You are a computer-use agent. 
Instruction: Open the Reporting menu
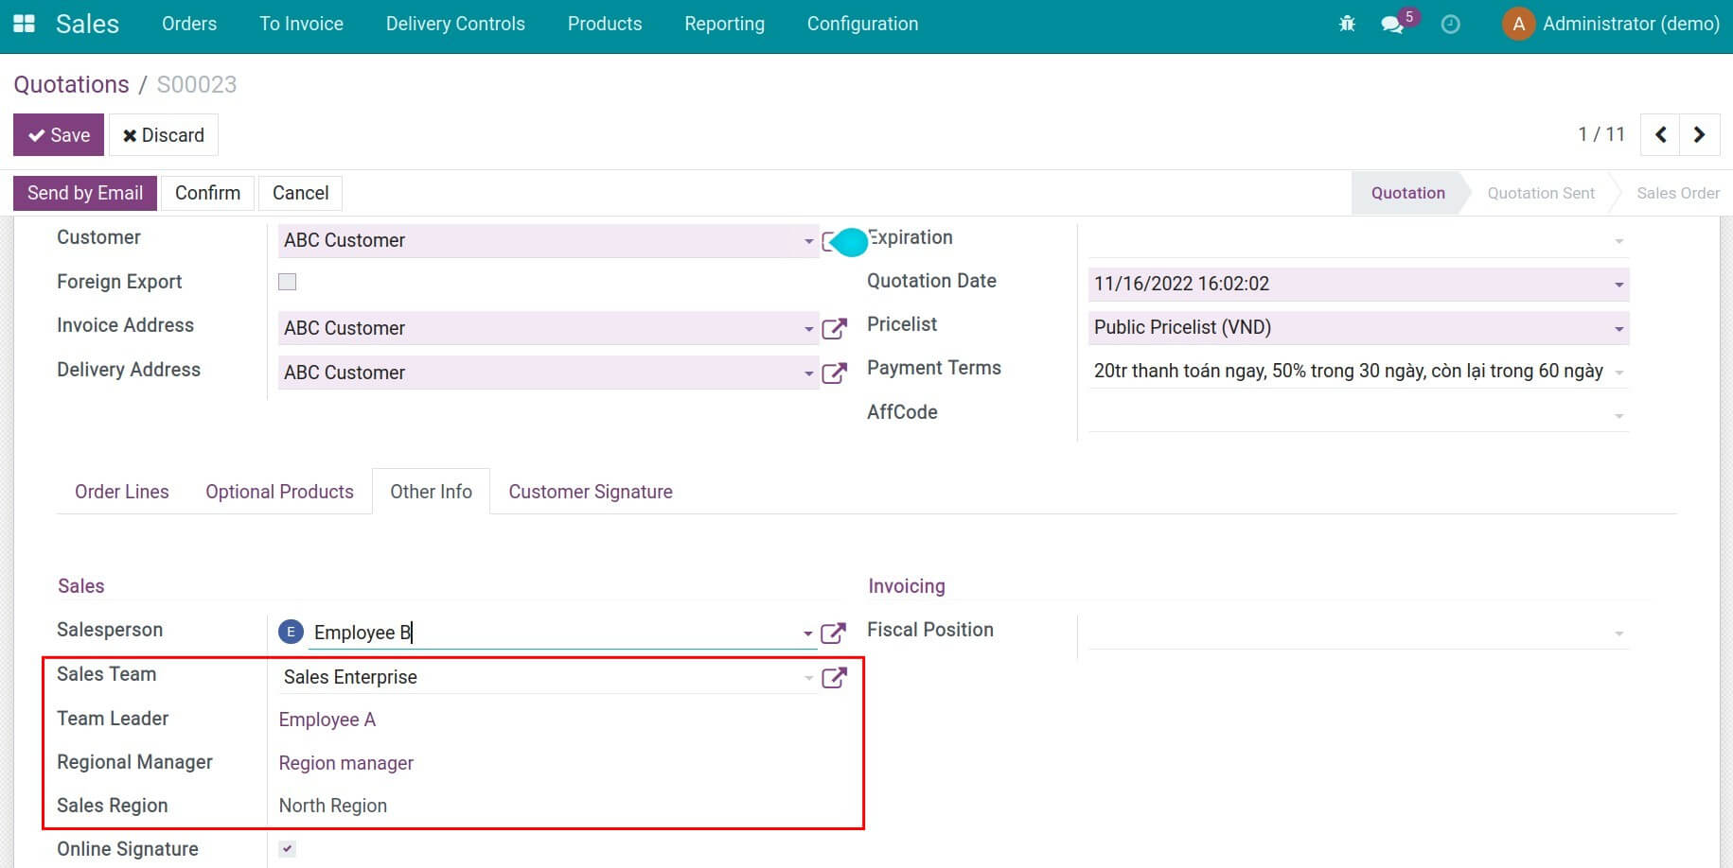724,24
